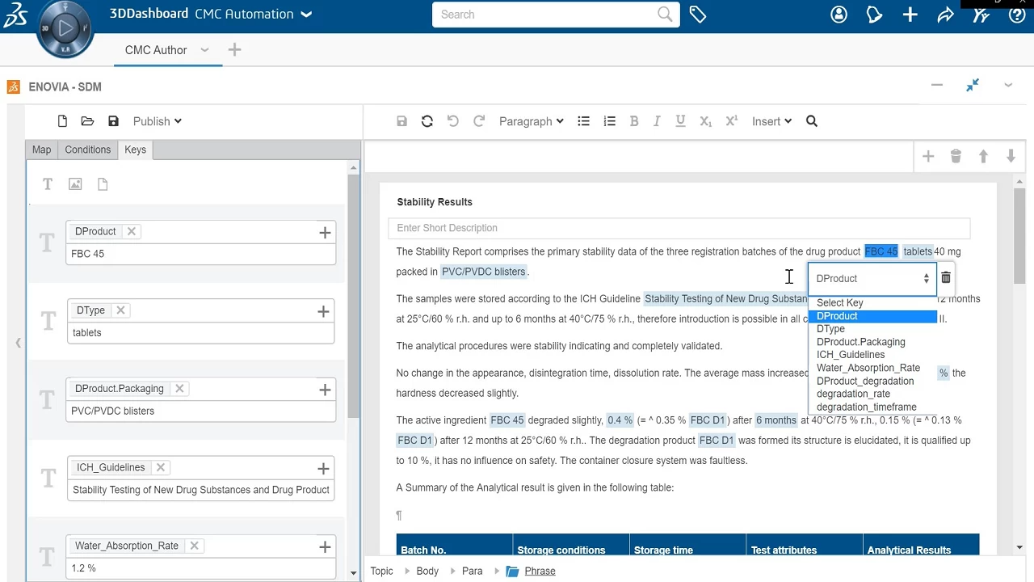Open the Insert dropdown menu

(771, 121)
